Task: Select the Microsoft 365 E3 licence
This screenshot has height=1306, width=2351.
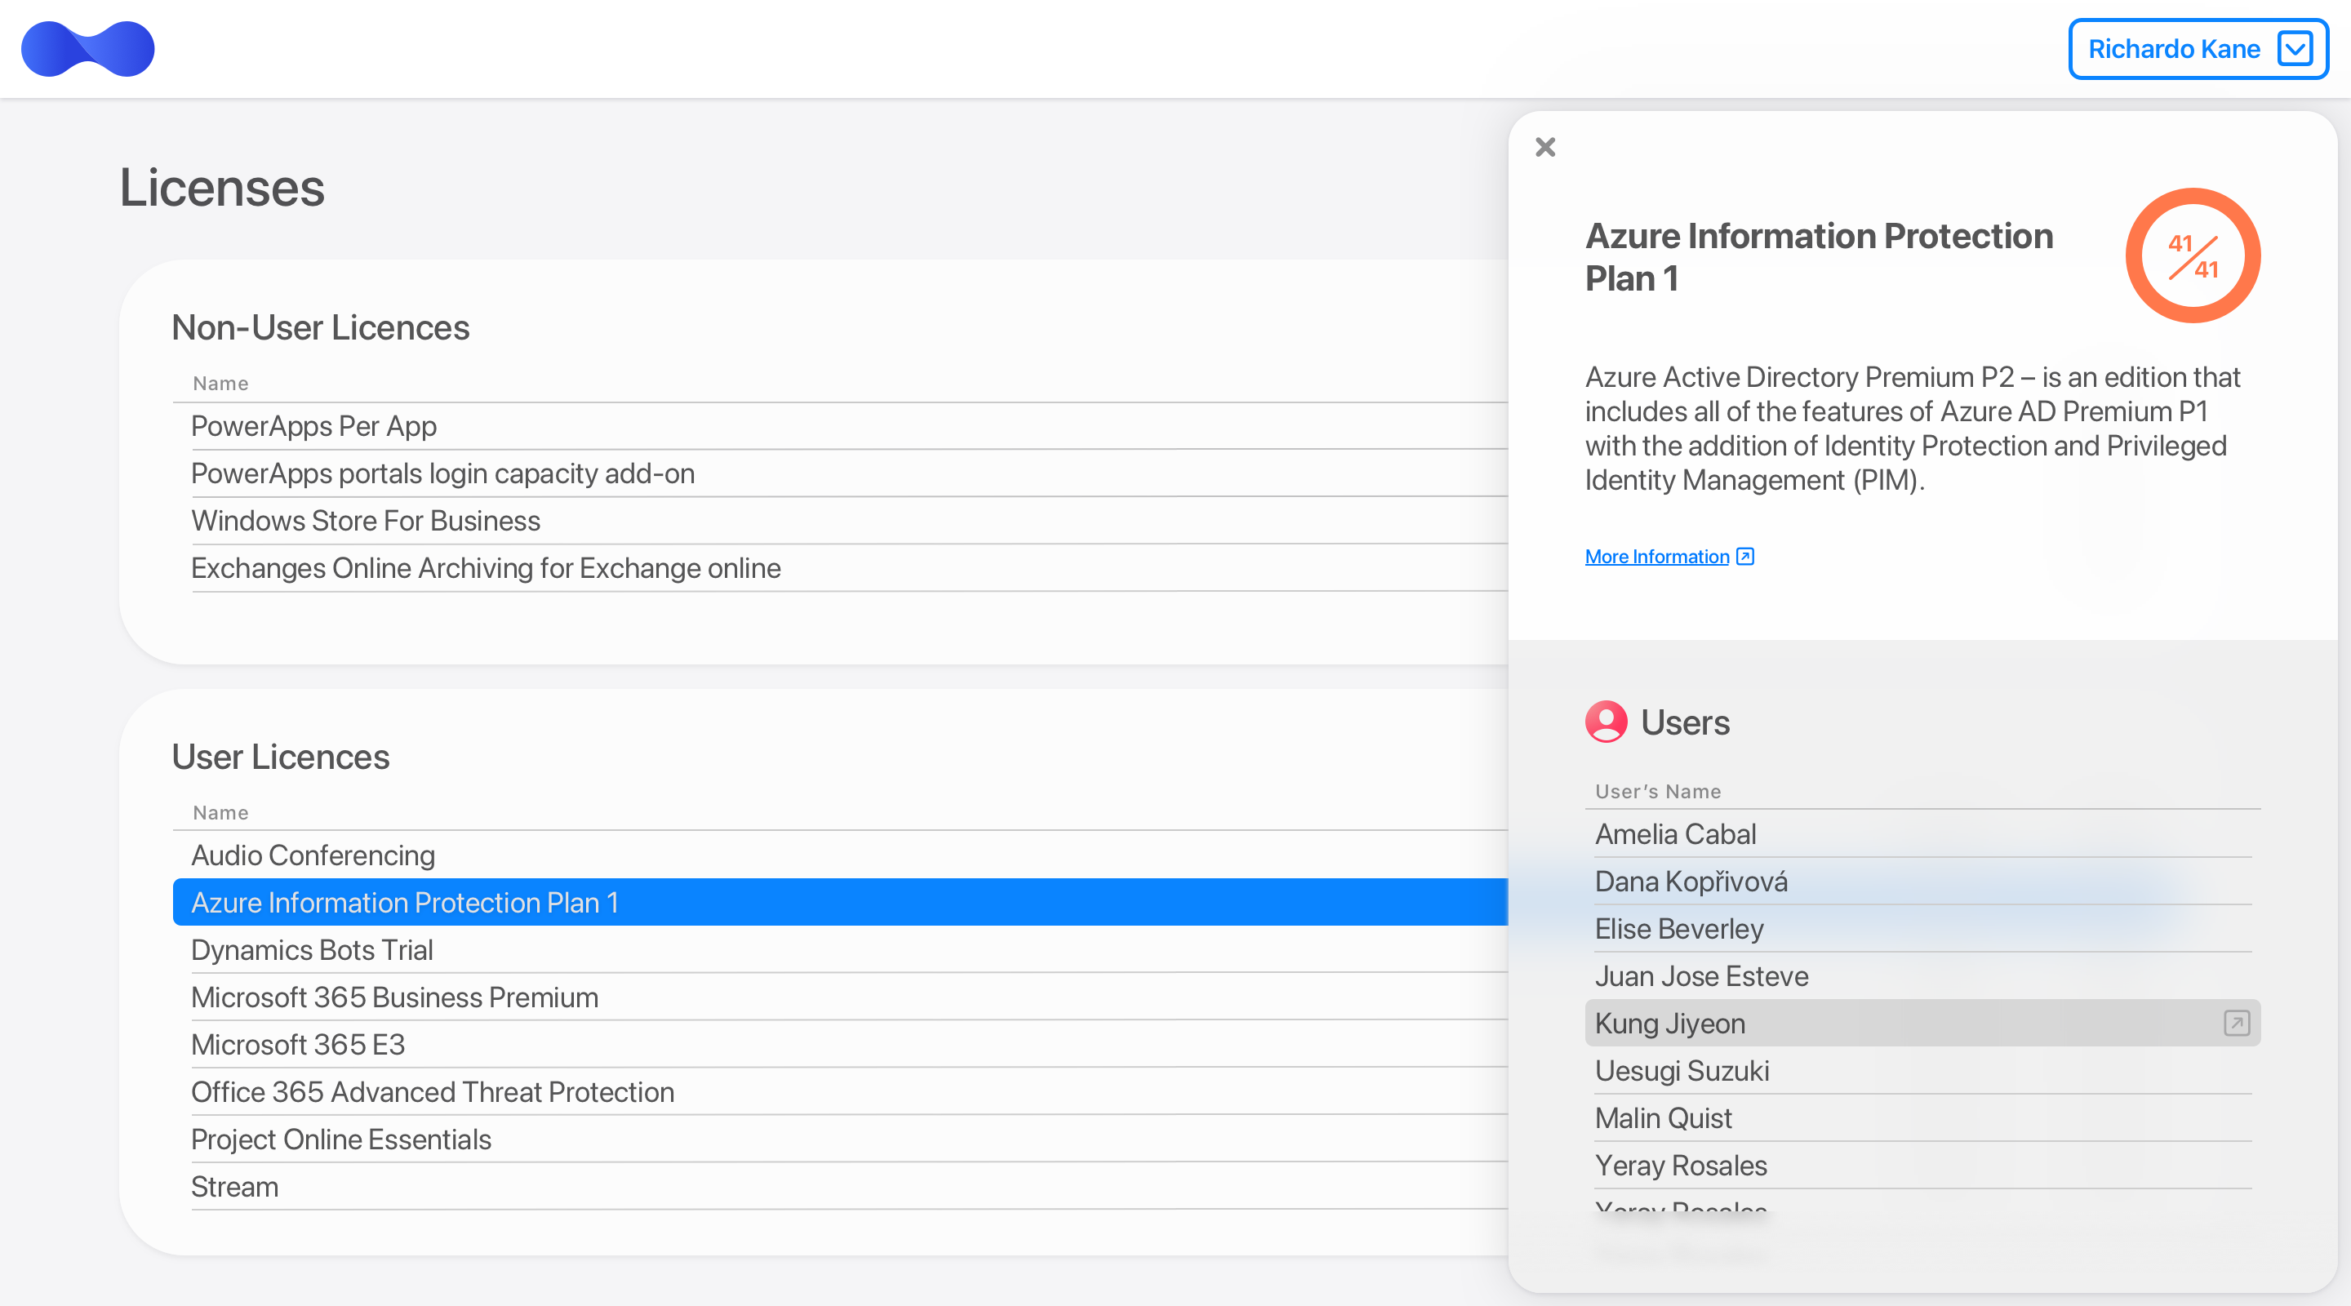Action: [x=840, y=1045]
